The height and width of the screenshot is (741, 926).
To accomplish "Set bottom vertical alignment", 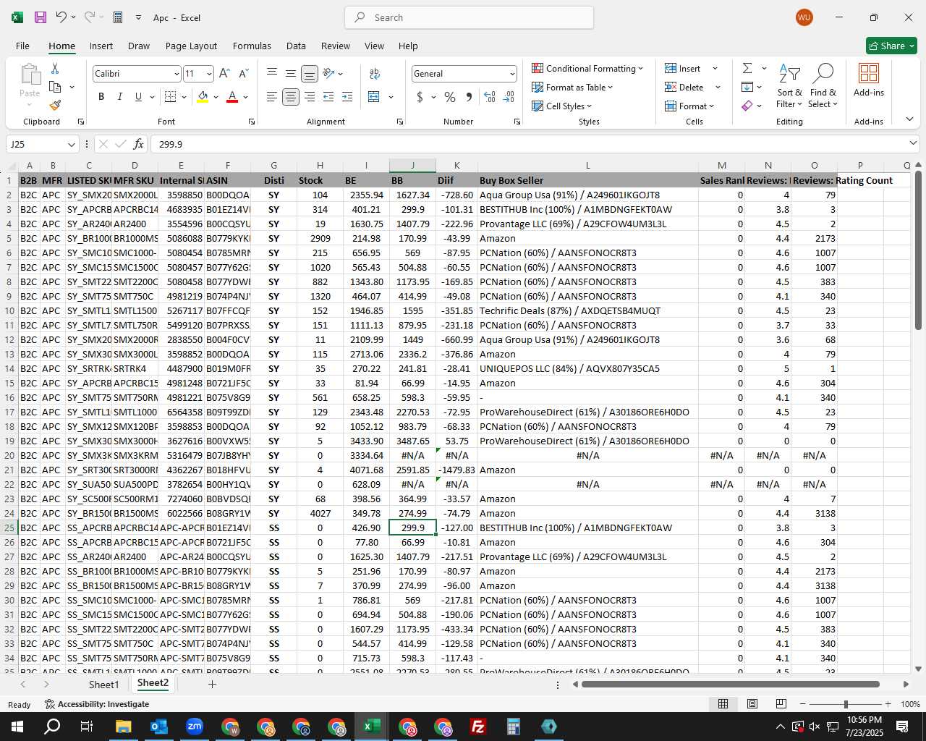I will [310, 74].
